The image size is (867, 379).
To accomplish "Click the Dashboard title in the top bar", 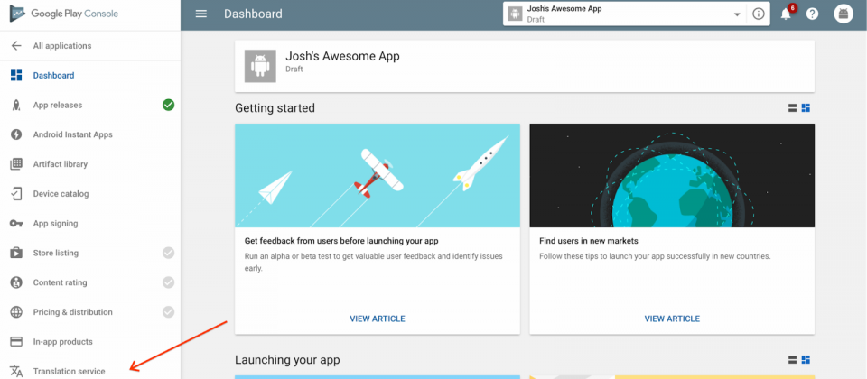I will pyautogui.click(x=253, y=14).
